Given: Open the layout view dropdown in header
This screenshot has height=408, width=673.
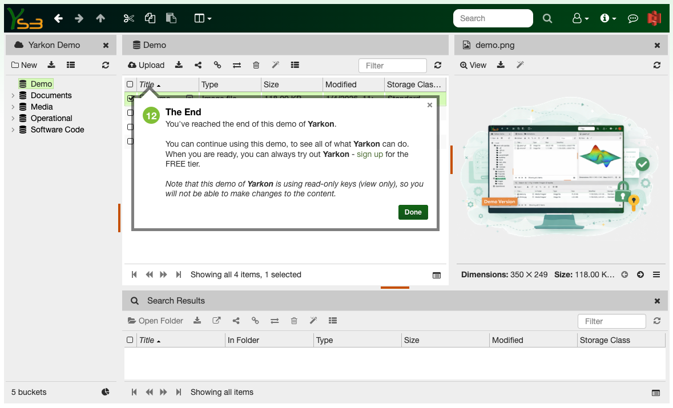Looking at the screenshot, I should point(203,18).
